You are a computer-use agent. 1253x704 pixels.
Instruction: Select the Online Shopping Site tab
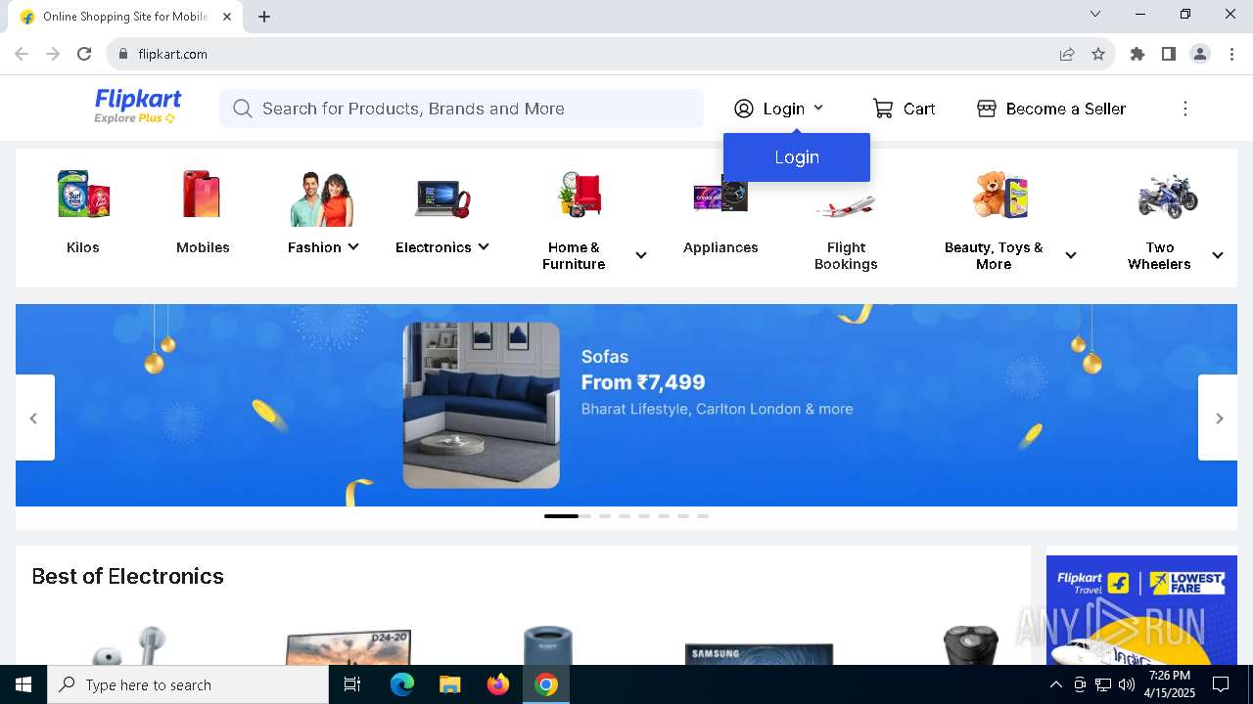pyautogui.click(x=126, y=17)
